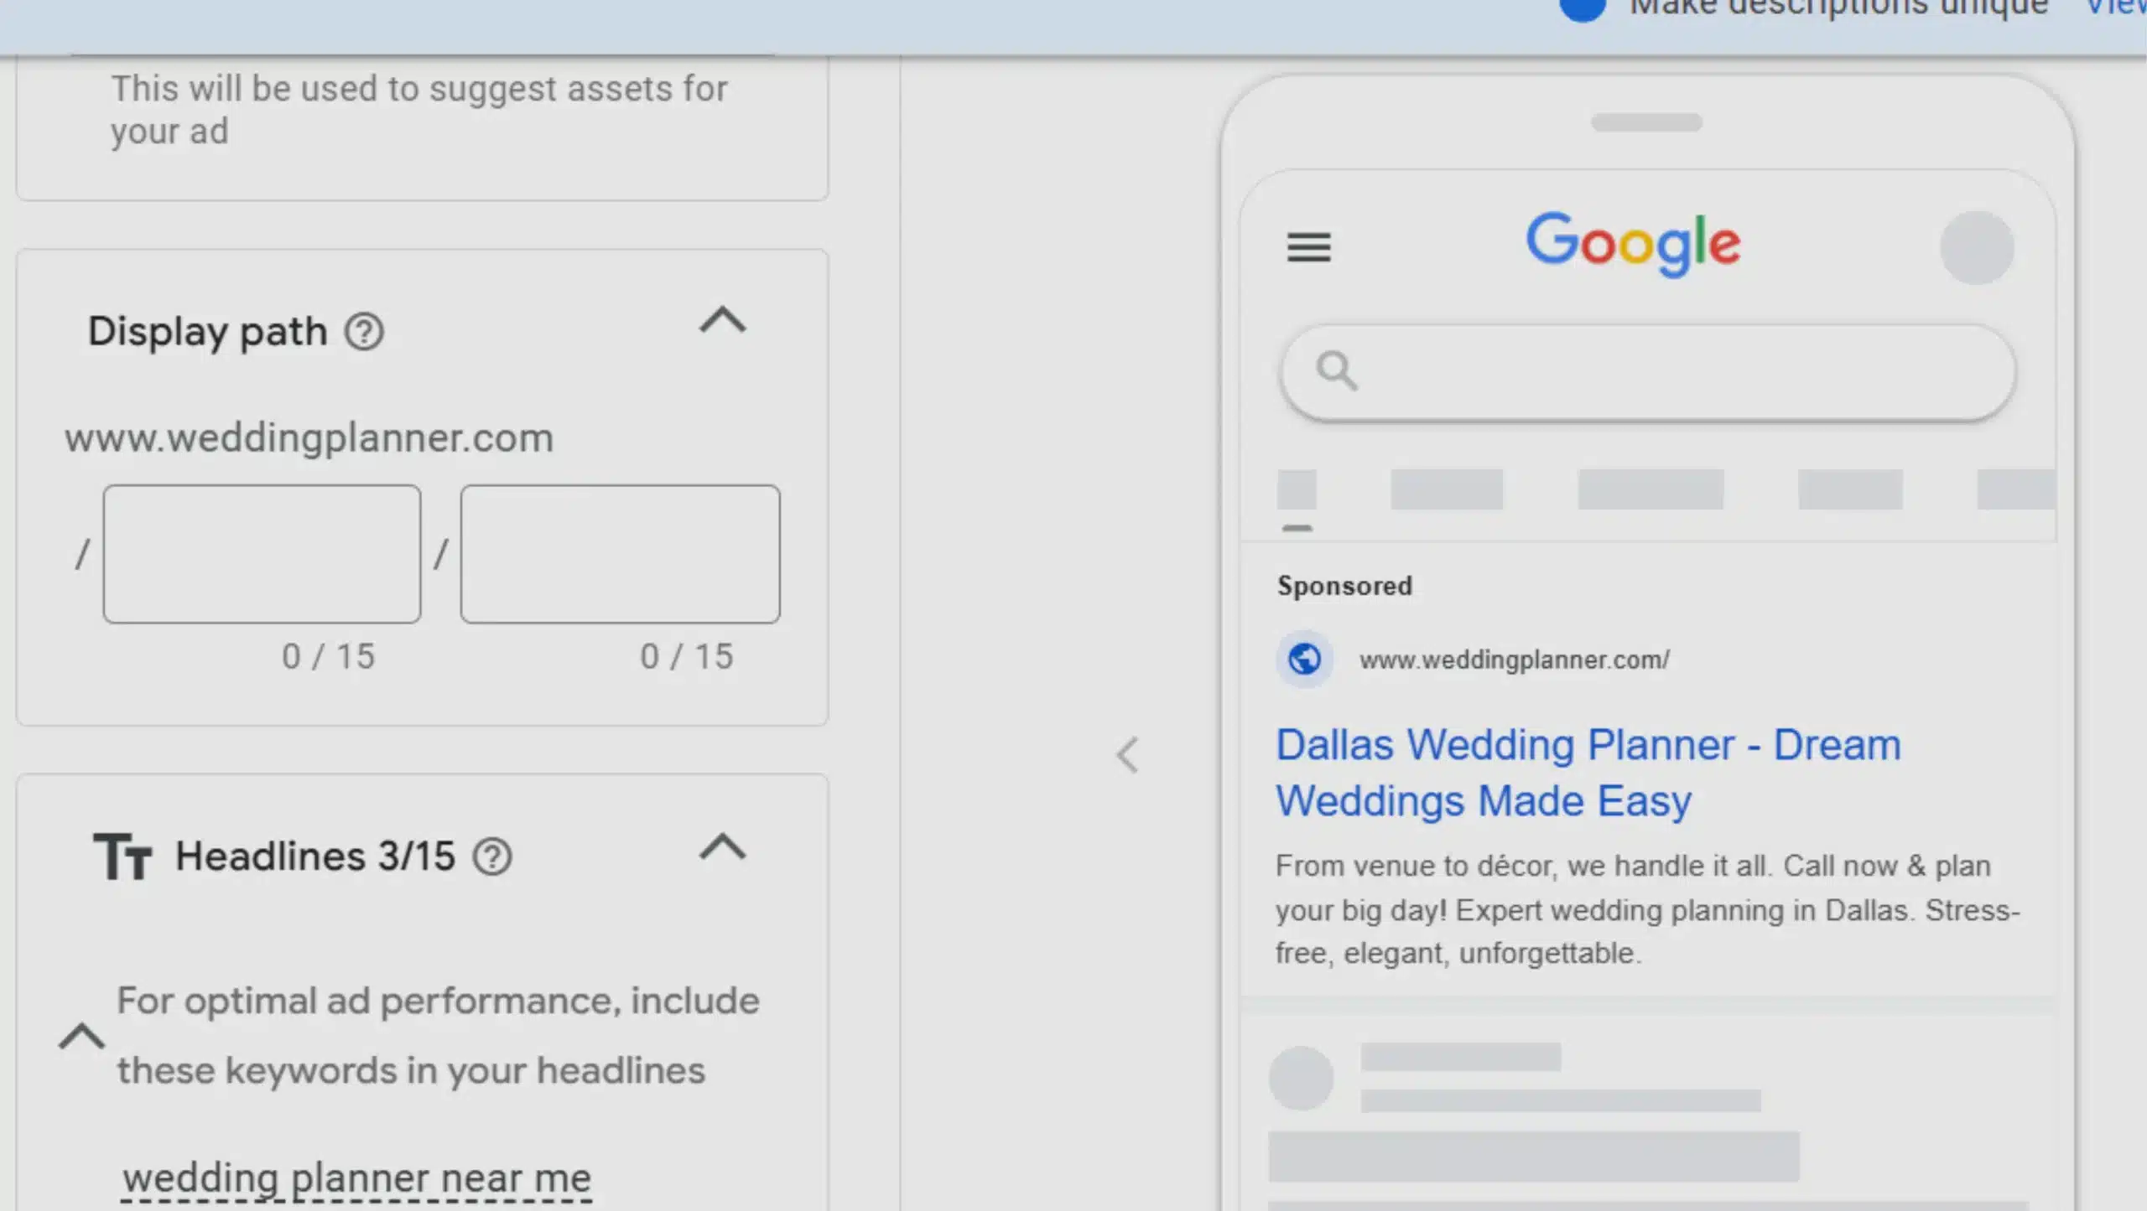Open the Headlines help tooltip
Screen dimensions: 2147x1211
(x=492, y=856)
